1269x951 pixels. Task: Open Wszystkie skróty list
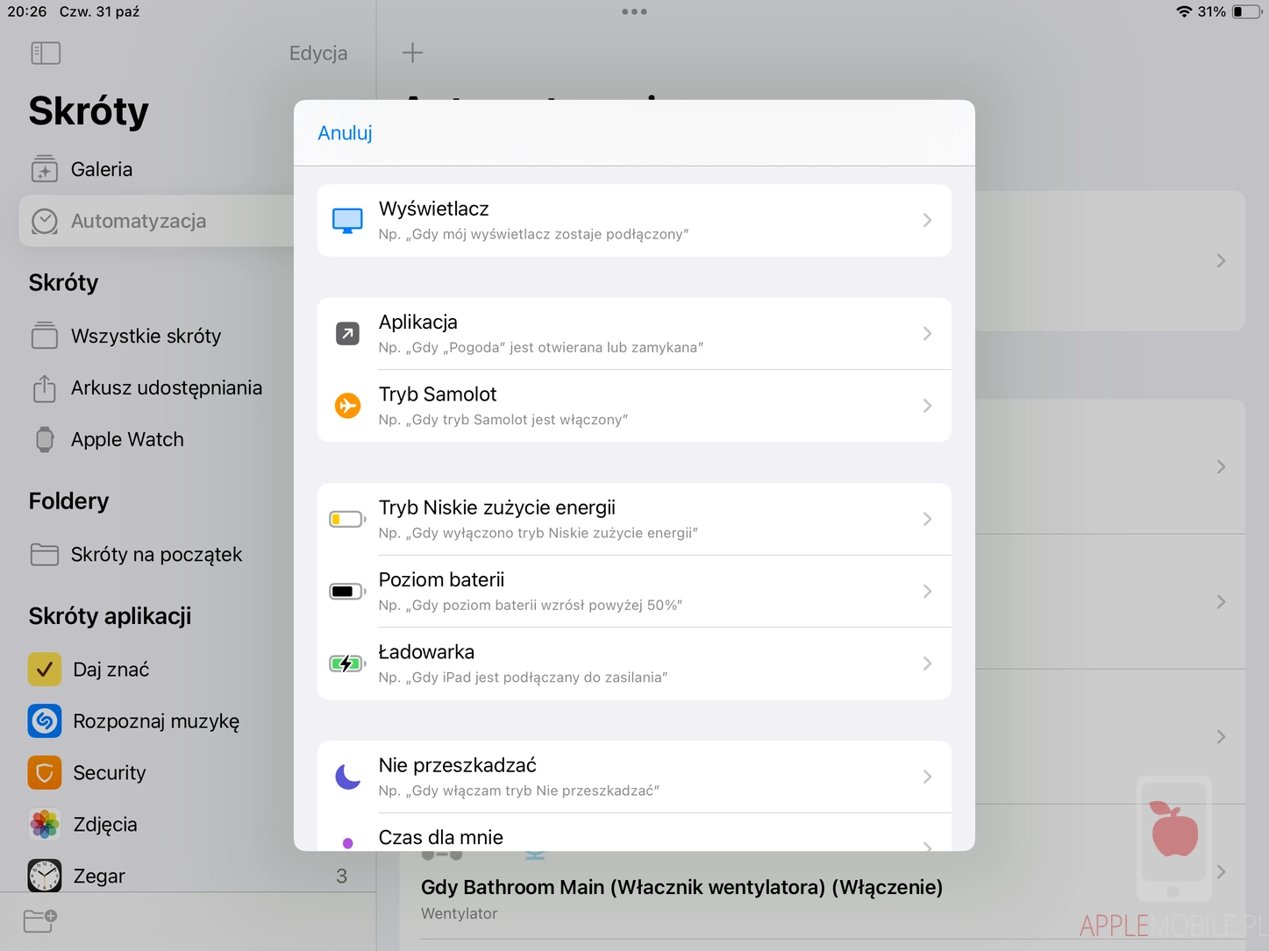pyautogui.click(x=146, y=336)
